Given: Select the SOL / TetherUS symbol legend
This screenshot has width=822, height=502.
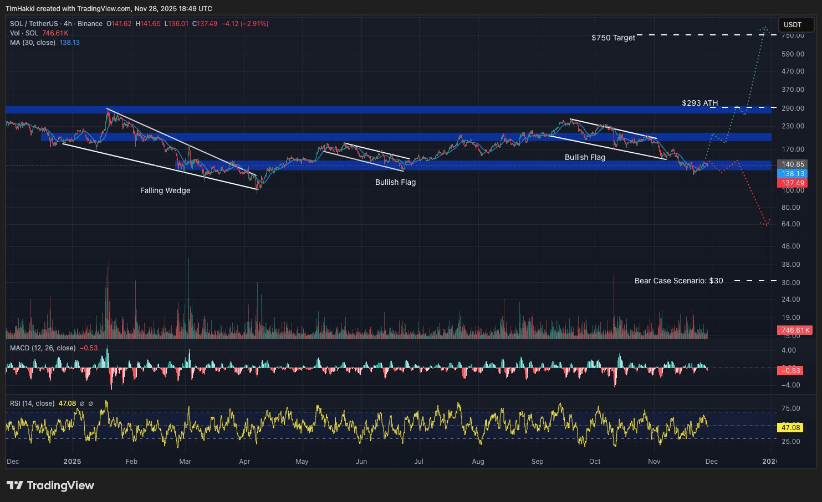Looking at the screenshot, I should (56, 24).
